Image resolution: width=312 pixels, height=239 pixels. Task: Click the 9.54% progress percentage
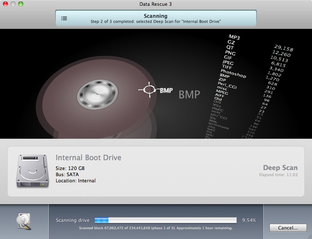[x=249, y=220]
